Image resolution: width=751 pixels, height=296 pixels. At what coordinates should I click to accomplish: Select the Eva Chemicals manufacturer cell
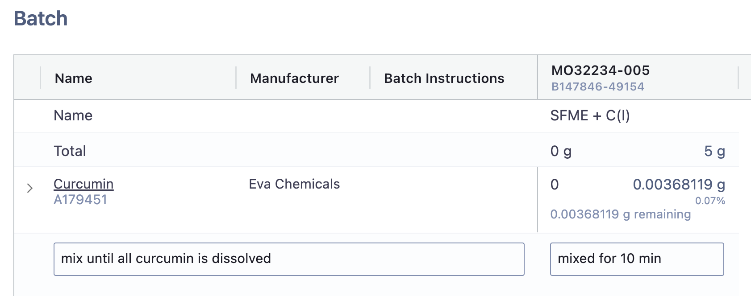[294, 184]
